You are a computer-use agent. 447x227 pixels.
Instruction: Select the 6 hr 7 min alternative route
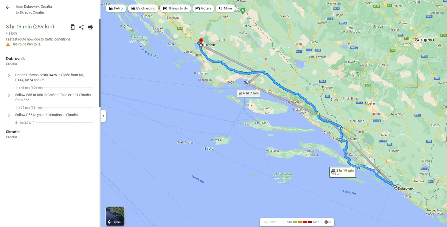click(x=249, y=93)
